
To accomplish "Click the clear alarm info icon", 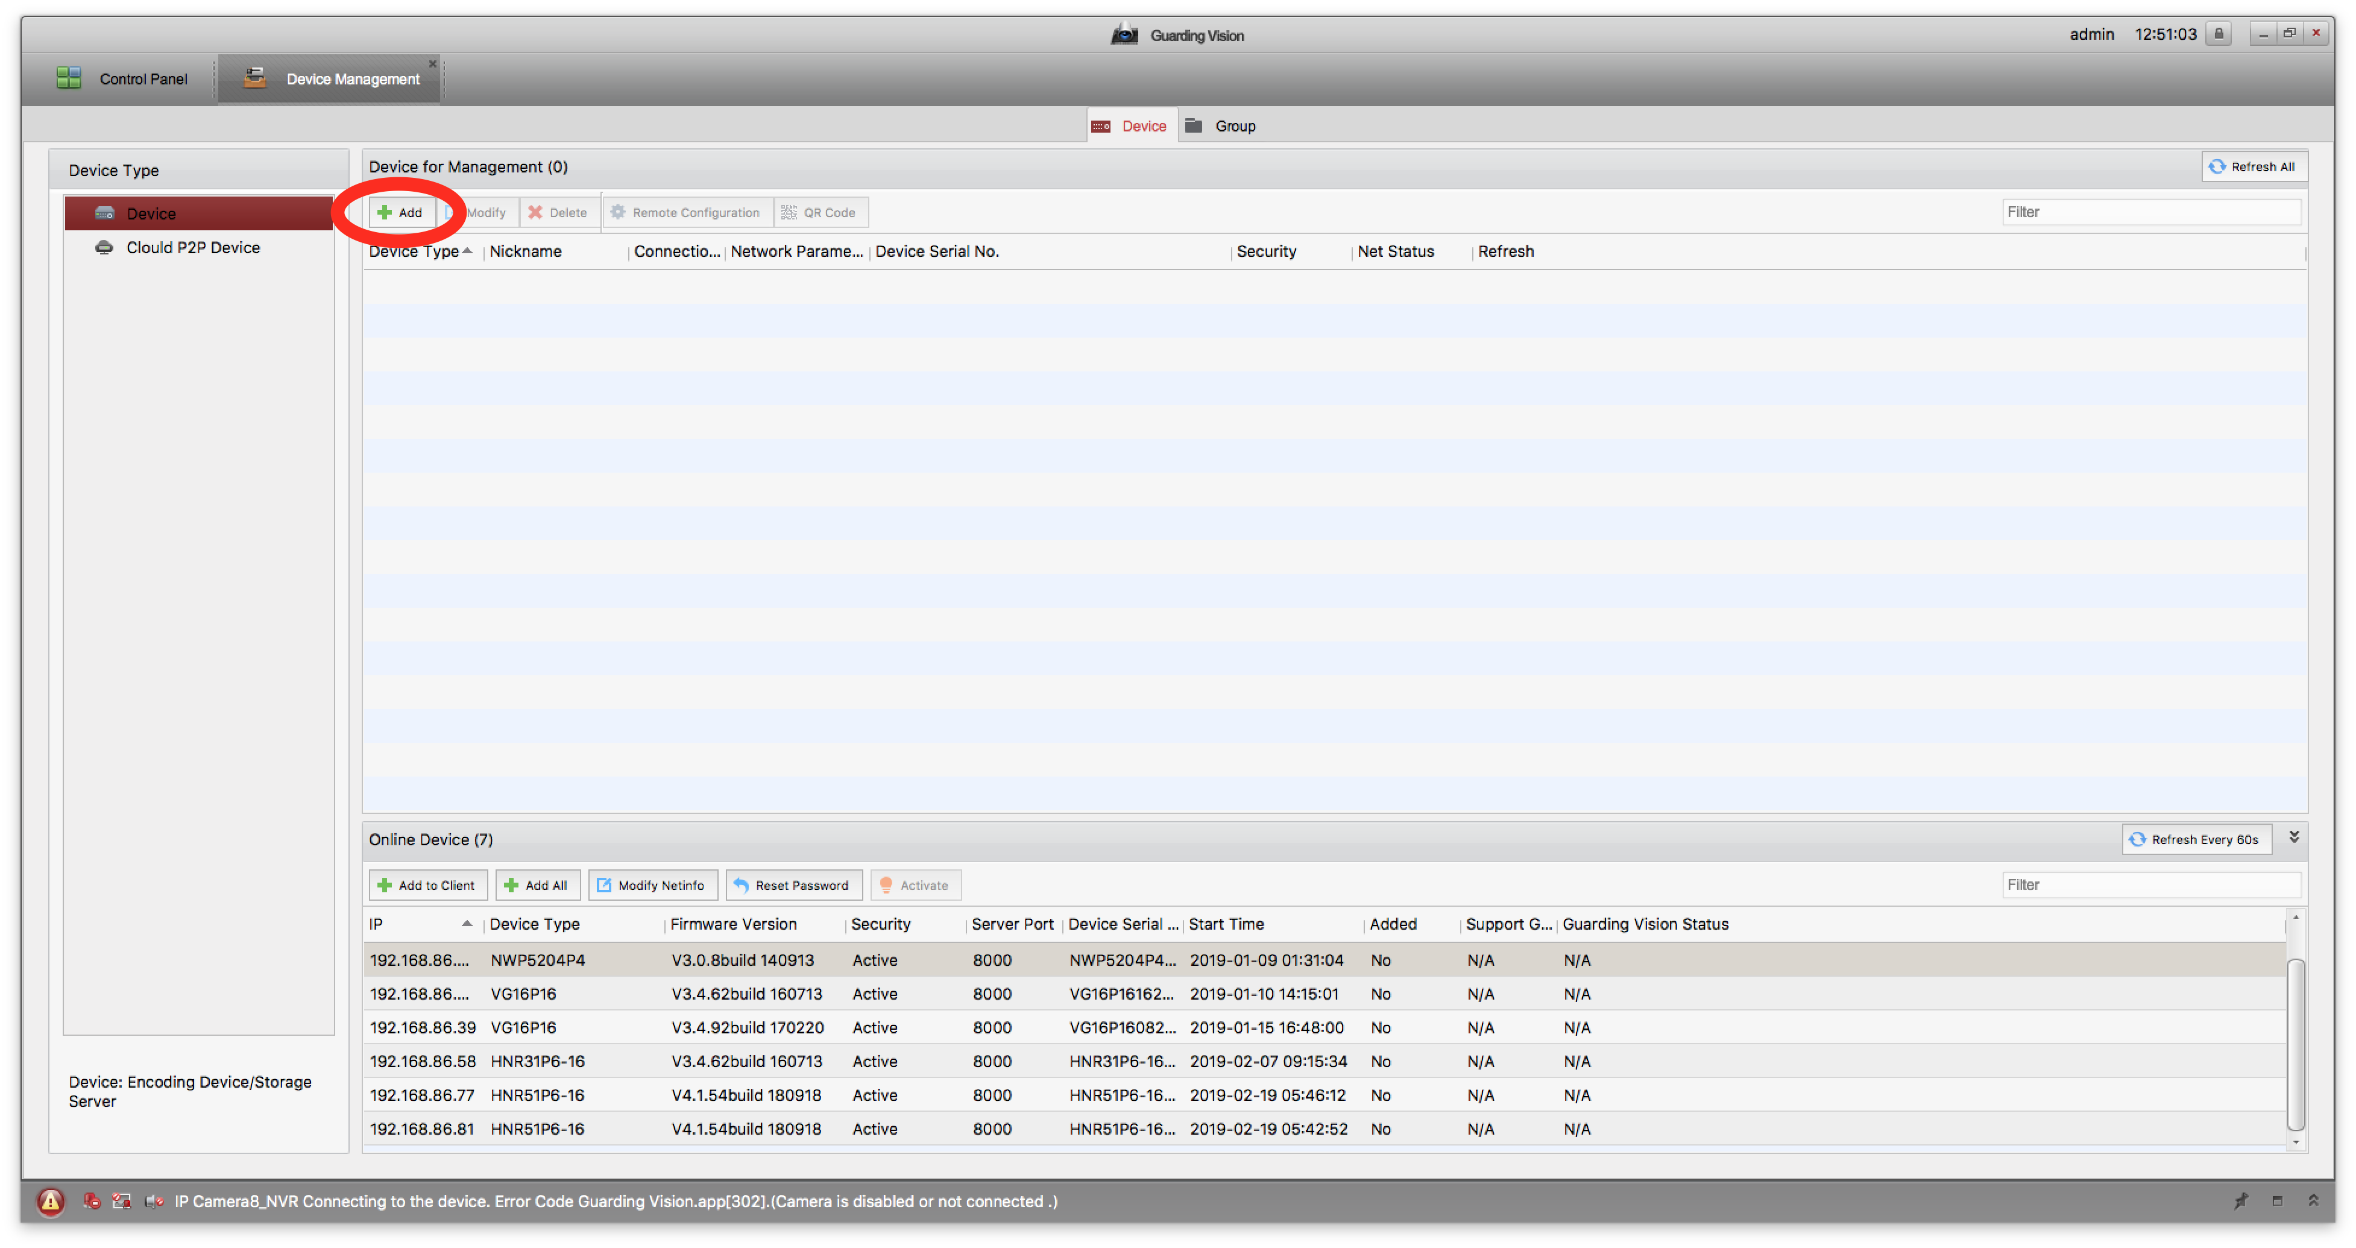I will click(90, 1202).
